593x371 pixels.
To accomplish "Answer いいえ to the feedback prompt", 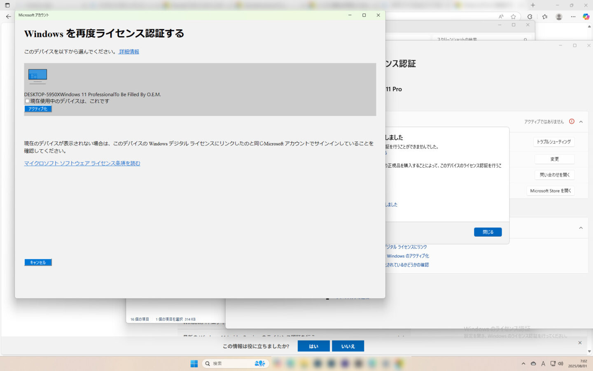I will pyautogui.click(x=348, y=346).
